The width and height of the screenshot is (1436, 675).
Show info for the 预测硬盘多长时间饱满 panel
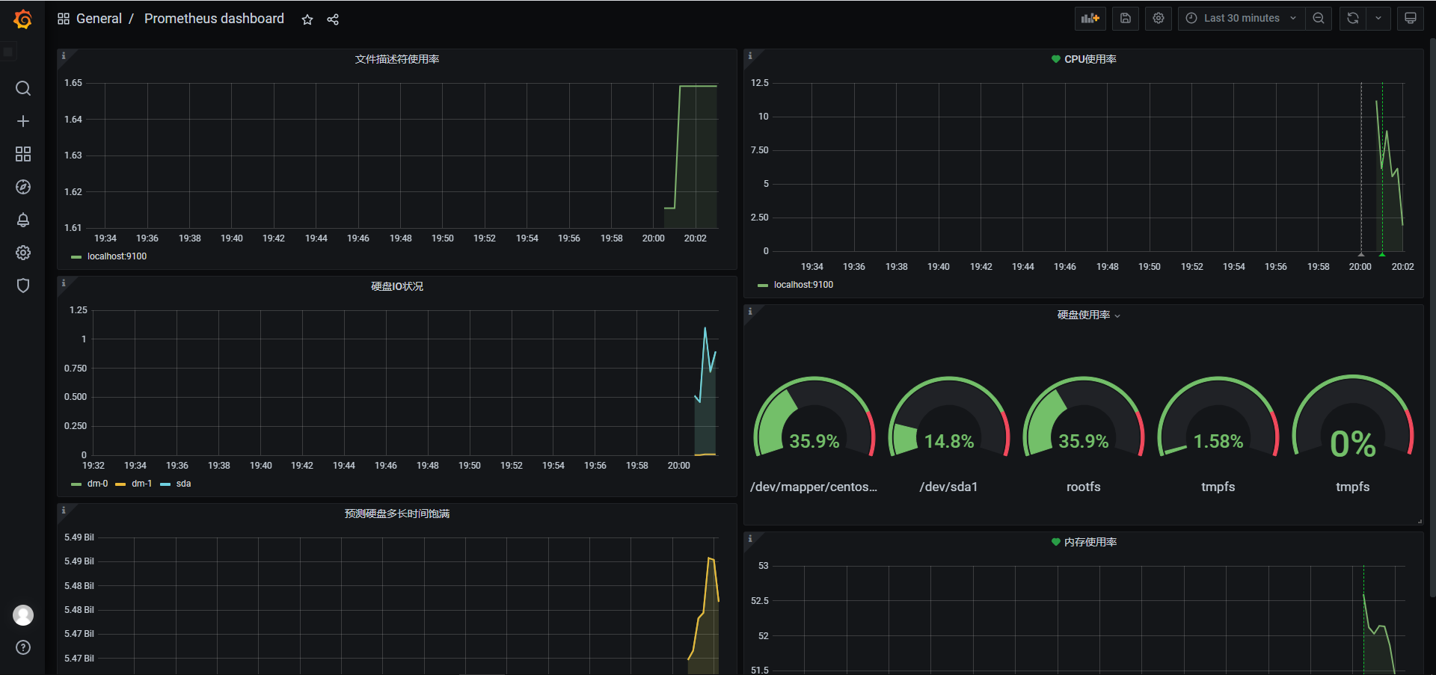pos(64,511)
